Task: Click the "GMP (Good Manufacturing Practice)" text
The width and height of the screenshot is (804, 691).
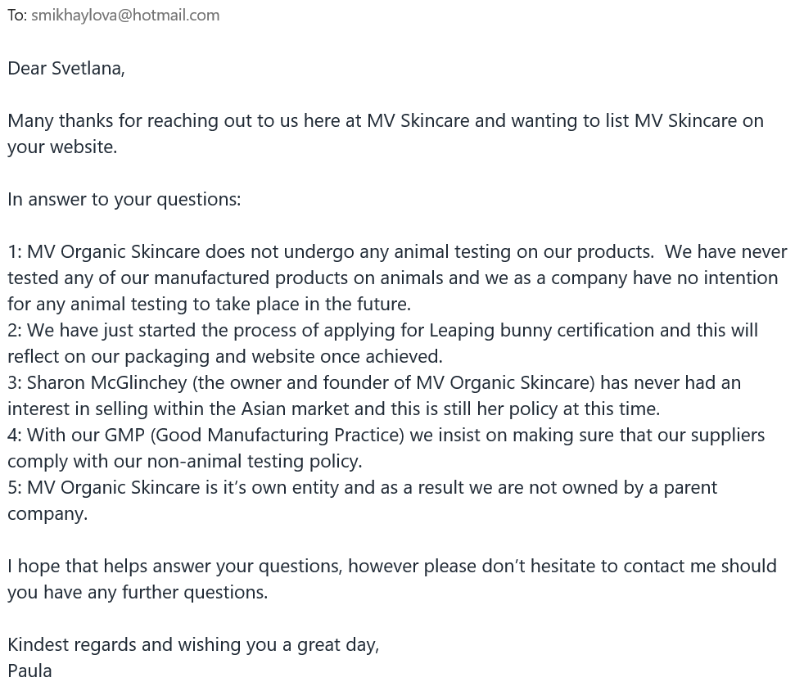Action: (254, 435)
